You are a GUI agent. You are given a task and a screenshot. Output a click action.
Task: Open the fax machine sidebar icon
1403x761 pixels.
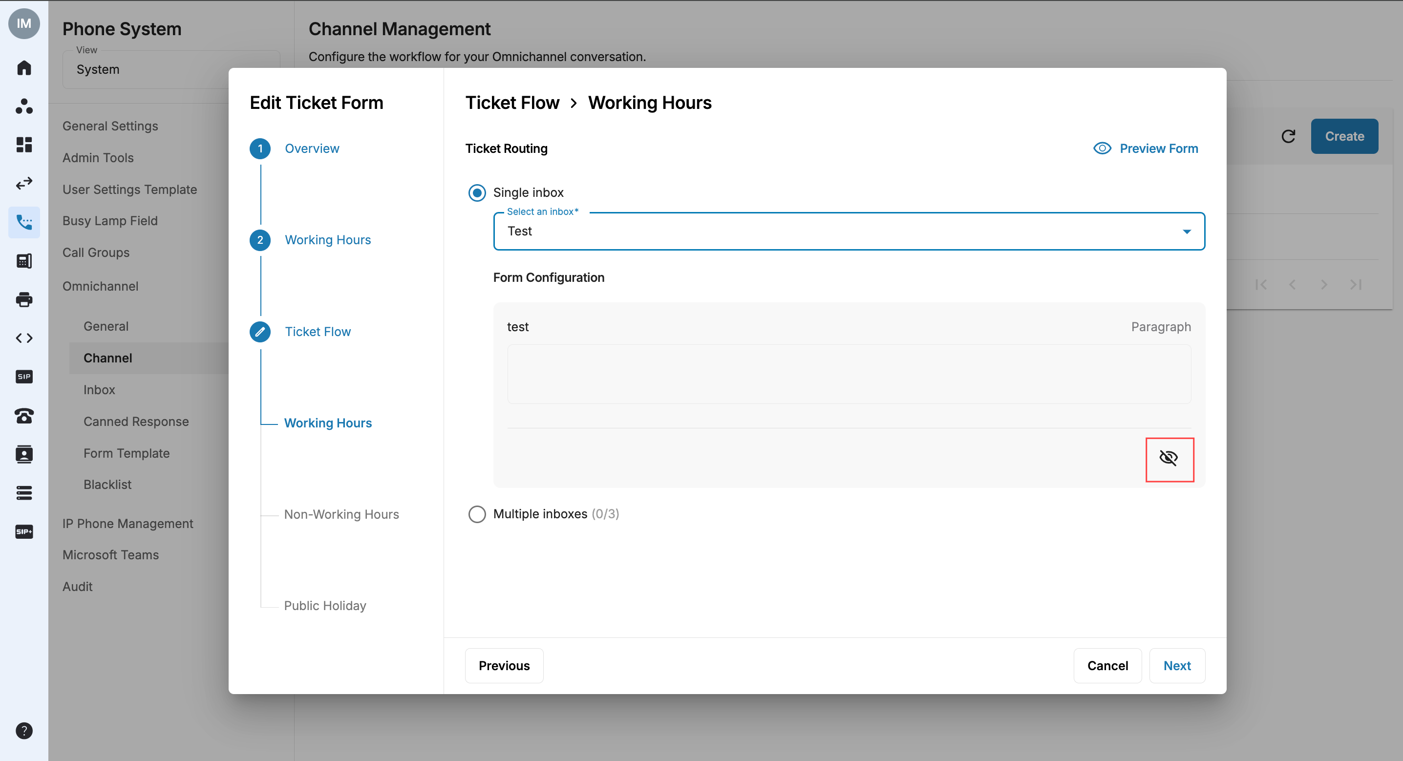(24, 261)
